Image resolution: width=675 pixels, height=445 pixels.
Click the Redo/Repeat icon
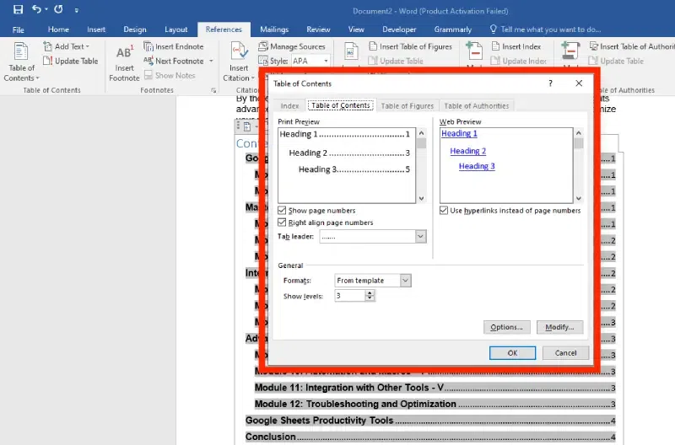click(58, 9)
